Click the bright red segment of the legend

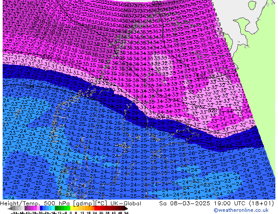[96, 208]
